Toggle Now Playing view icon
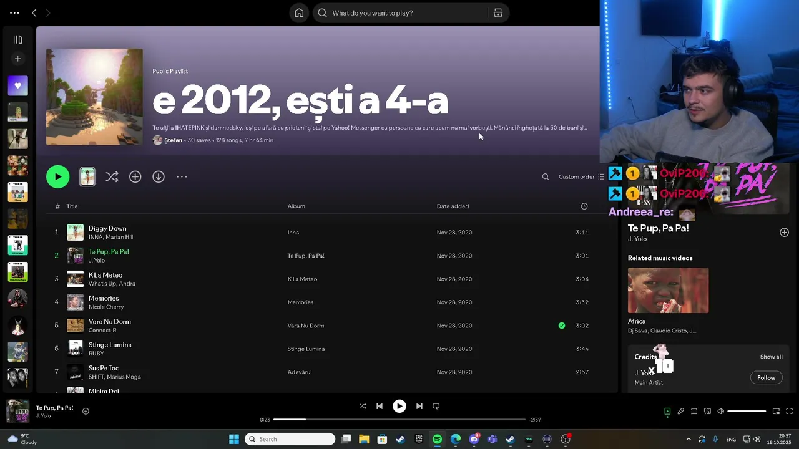 click(x=667, y=411)
